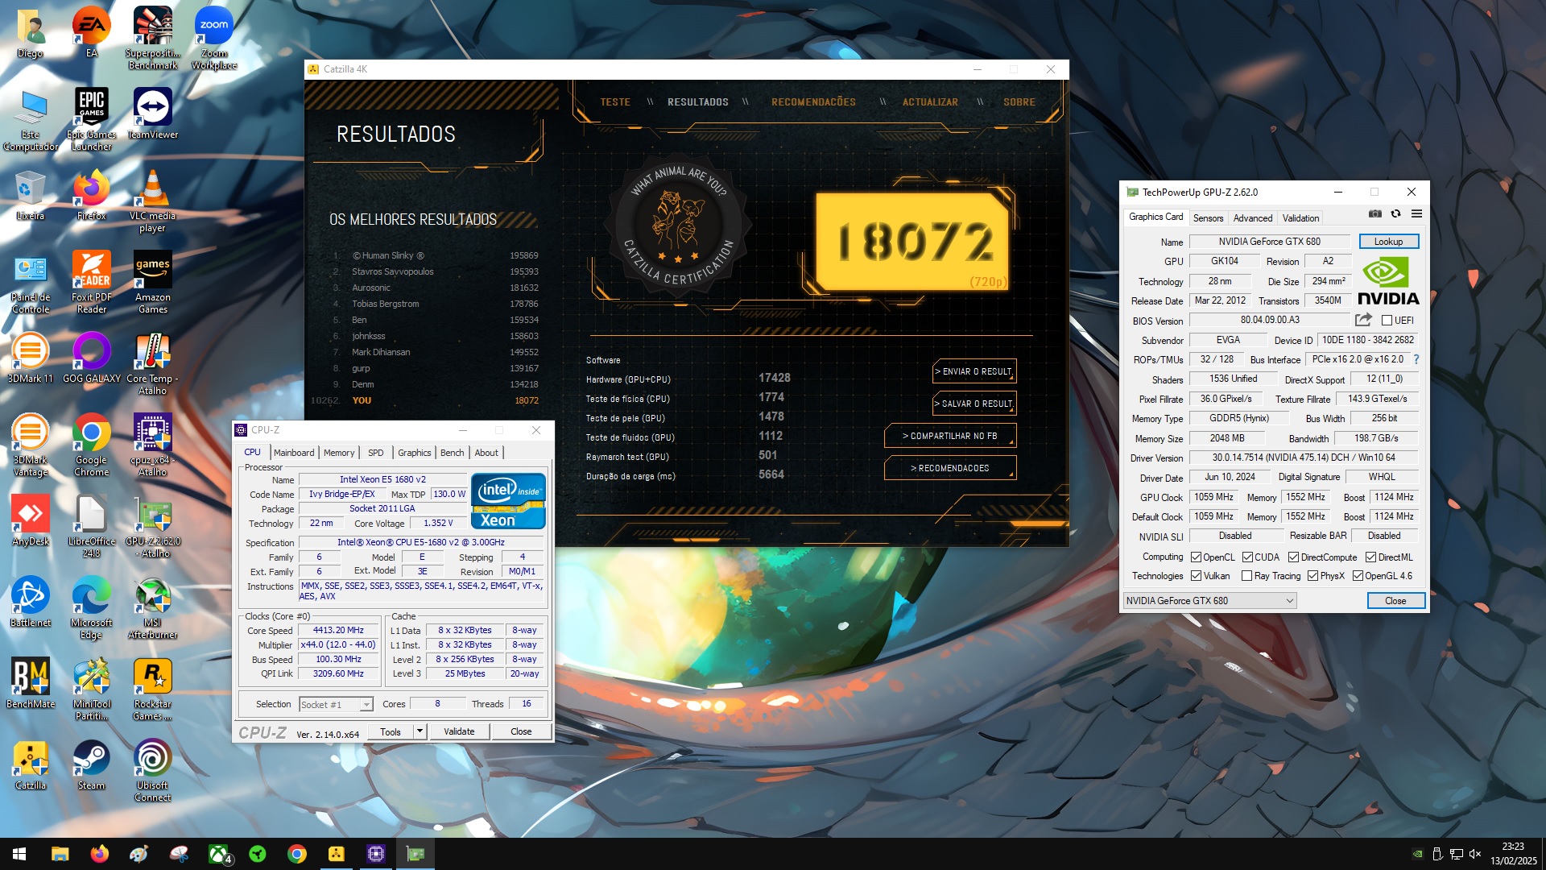Open TeamViewer desktop icon

[x=153, y=114]
